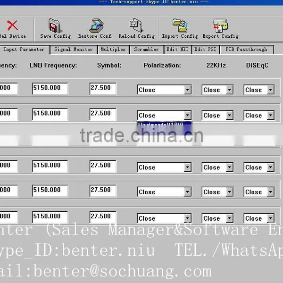This screenshot has height=283, width=283.
Task: Click the LNB Frequency field in the second-to-last row
Action: click(x=50, y=191)
